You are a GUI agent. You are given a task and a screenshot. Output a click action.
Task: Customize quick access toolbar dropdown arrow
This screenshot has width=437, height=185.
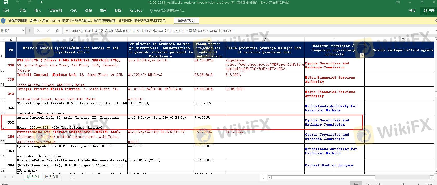pyautogui.click(x=41, y=2)
